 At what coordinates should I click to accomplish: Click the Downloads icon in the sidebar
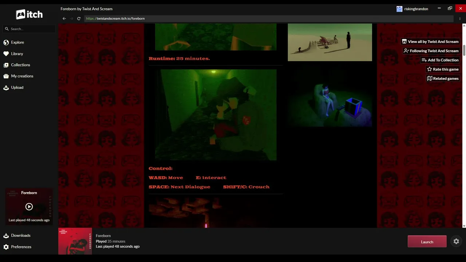(x=6, y=235)
